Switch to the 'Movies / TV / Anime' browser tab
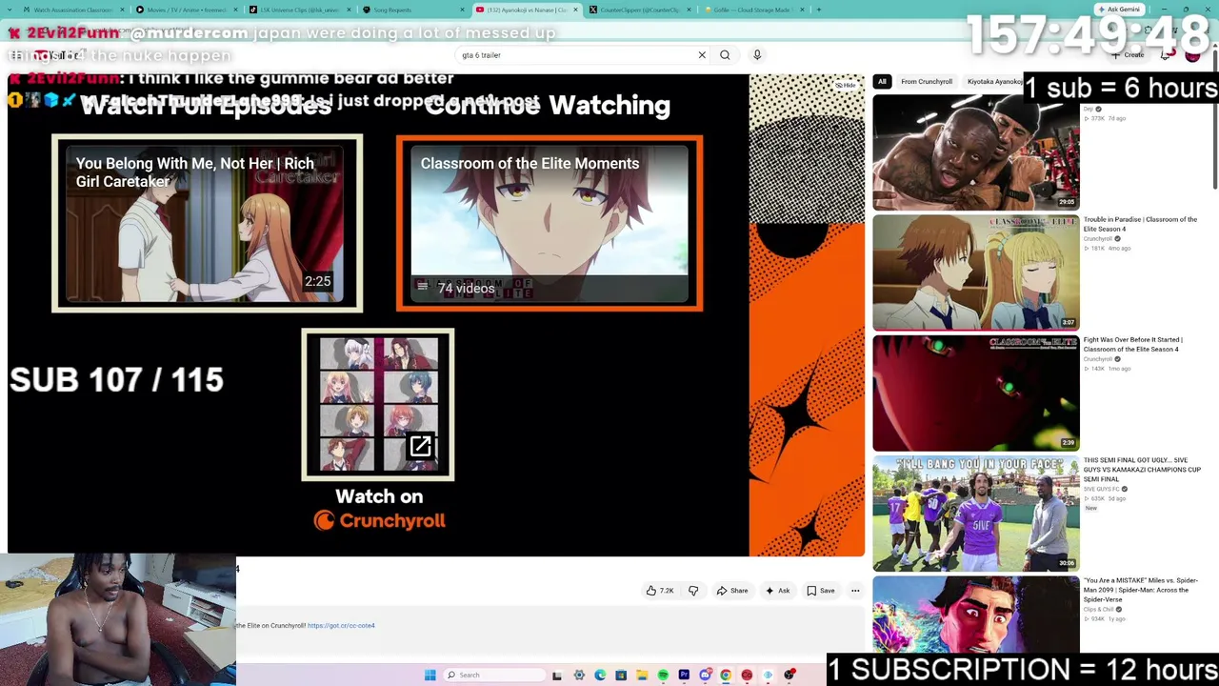This screenshot has height=686, width=1219. tap(188, 10)
